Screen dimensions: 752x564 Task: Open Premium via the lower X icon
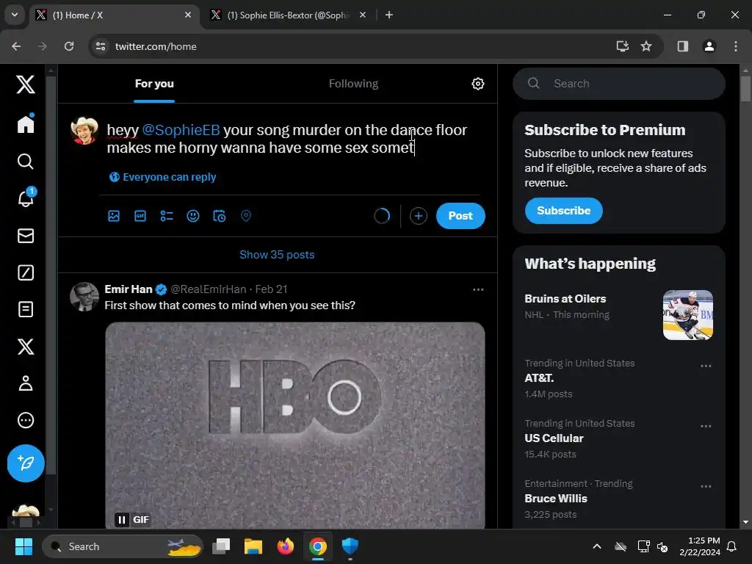[26, 347]
